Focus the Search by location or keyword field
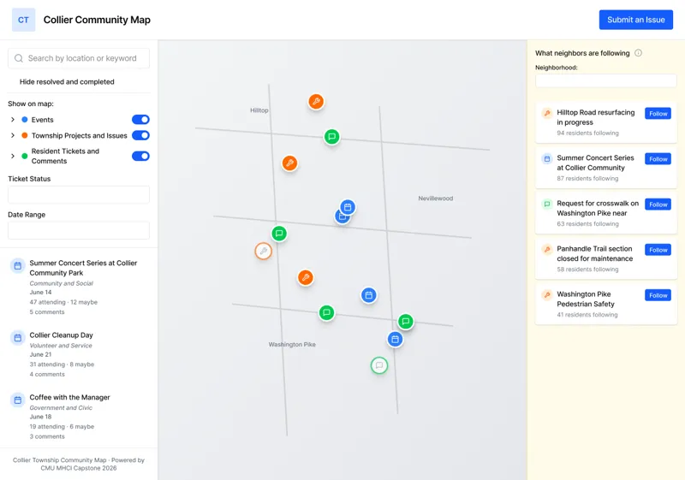The width and height of the screenshot is (685, 480). [x=79, y=58]
